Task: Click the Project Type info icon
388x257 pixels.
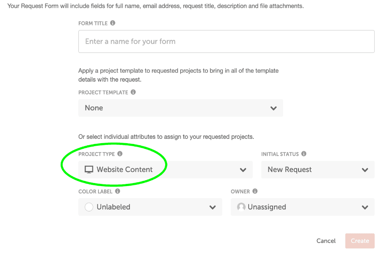Action: (120, 154)
